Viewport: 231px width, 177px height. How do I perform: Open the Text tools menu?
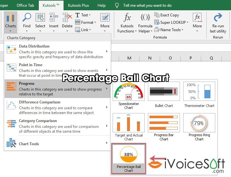(83, 15)
